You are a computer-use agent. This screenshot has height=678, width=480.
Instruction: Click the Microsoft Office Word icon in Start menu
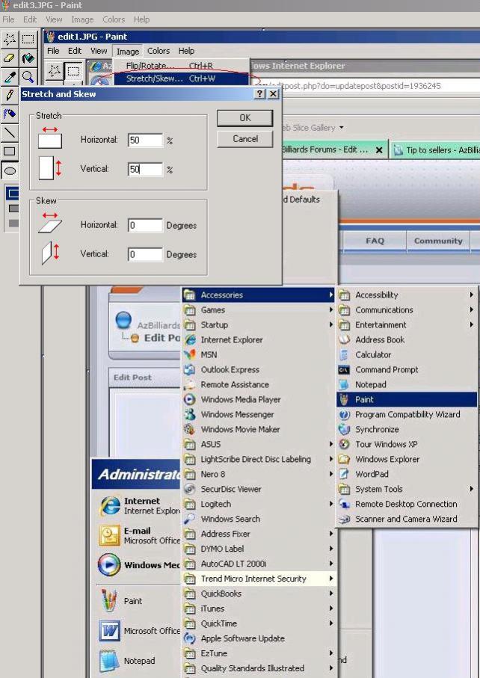(x=109, y=632)
